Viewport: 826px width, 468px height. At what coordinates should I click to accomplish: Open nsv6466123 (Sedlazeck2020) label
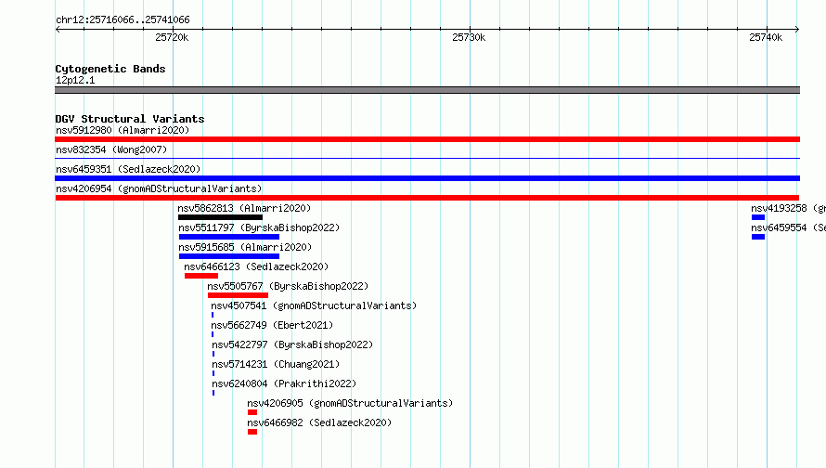pos(256,266)
